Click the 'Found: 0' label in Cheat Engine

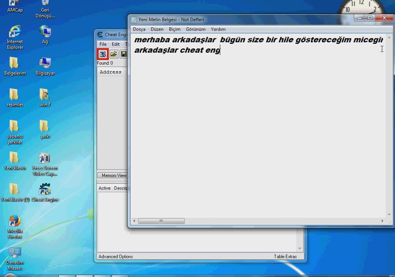click(105, 63)
